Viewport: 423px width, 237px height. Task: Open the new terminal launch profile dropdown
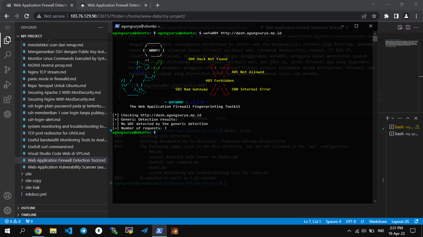393,118
